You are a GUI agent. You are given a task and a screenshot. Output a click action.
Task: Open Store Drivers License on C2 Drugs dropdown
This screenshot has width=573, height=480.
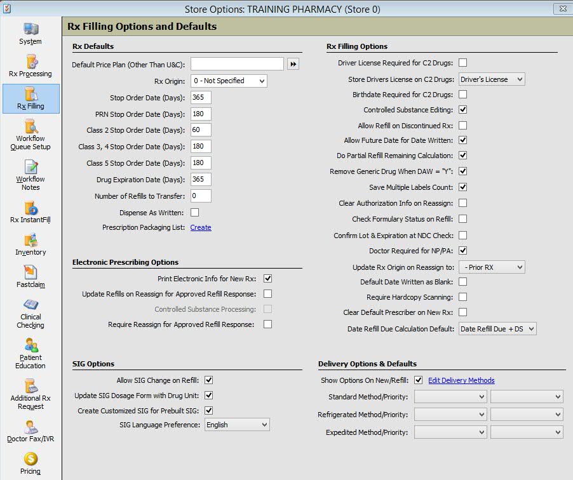pos(492,79)
